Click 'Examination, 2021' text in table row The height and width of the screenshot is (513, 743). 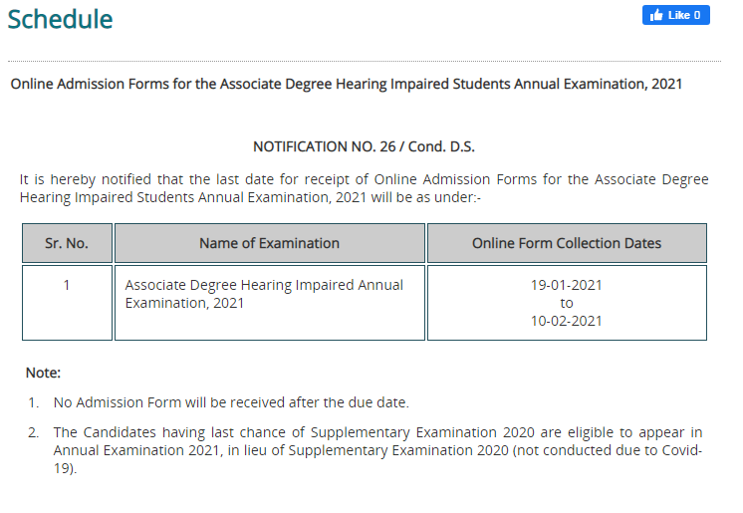[184, 303]
